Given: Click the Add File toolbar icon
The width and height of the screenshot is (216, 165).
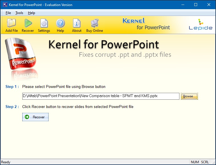Looking at the screenshot, I should [11, 25].
